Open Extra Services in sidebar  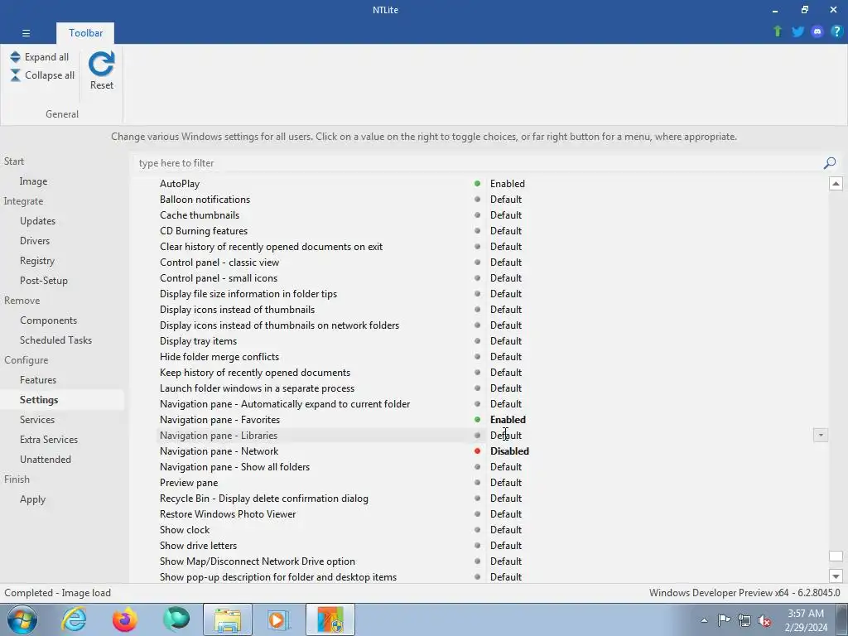pyautogui.click(x=49, y=440)
